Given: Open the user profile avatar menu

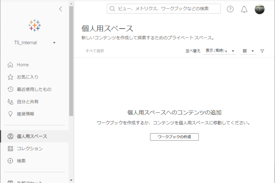Looking at the screenshot, I should point(259,9).
